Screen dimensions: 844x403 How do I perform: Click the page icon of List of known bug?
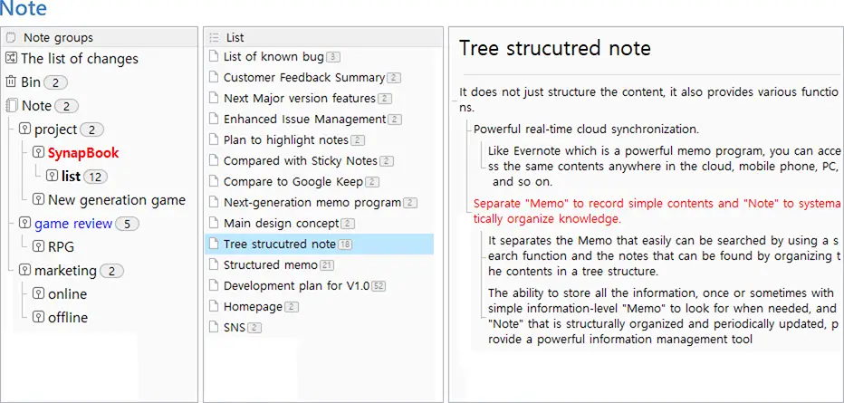click(215, 56)
